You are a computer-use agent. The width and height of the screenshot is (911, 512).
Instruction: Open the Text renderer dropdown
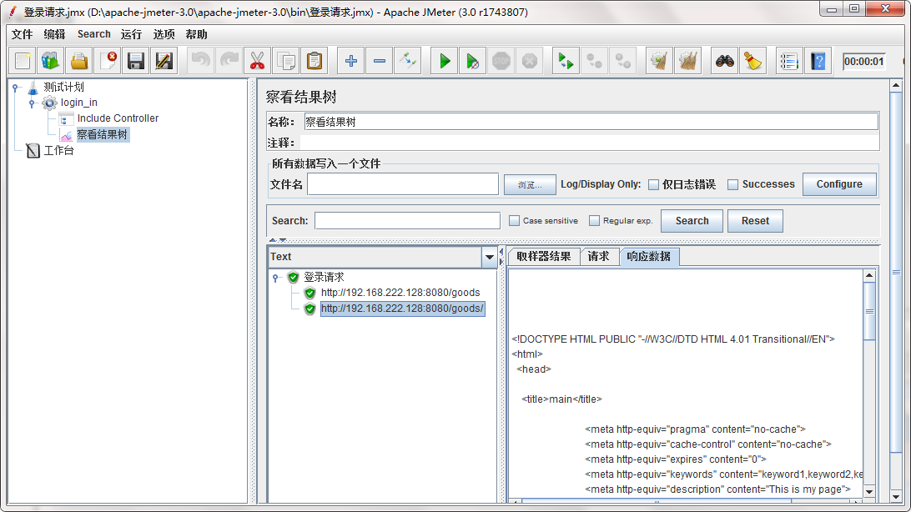[x=489, y=257]
